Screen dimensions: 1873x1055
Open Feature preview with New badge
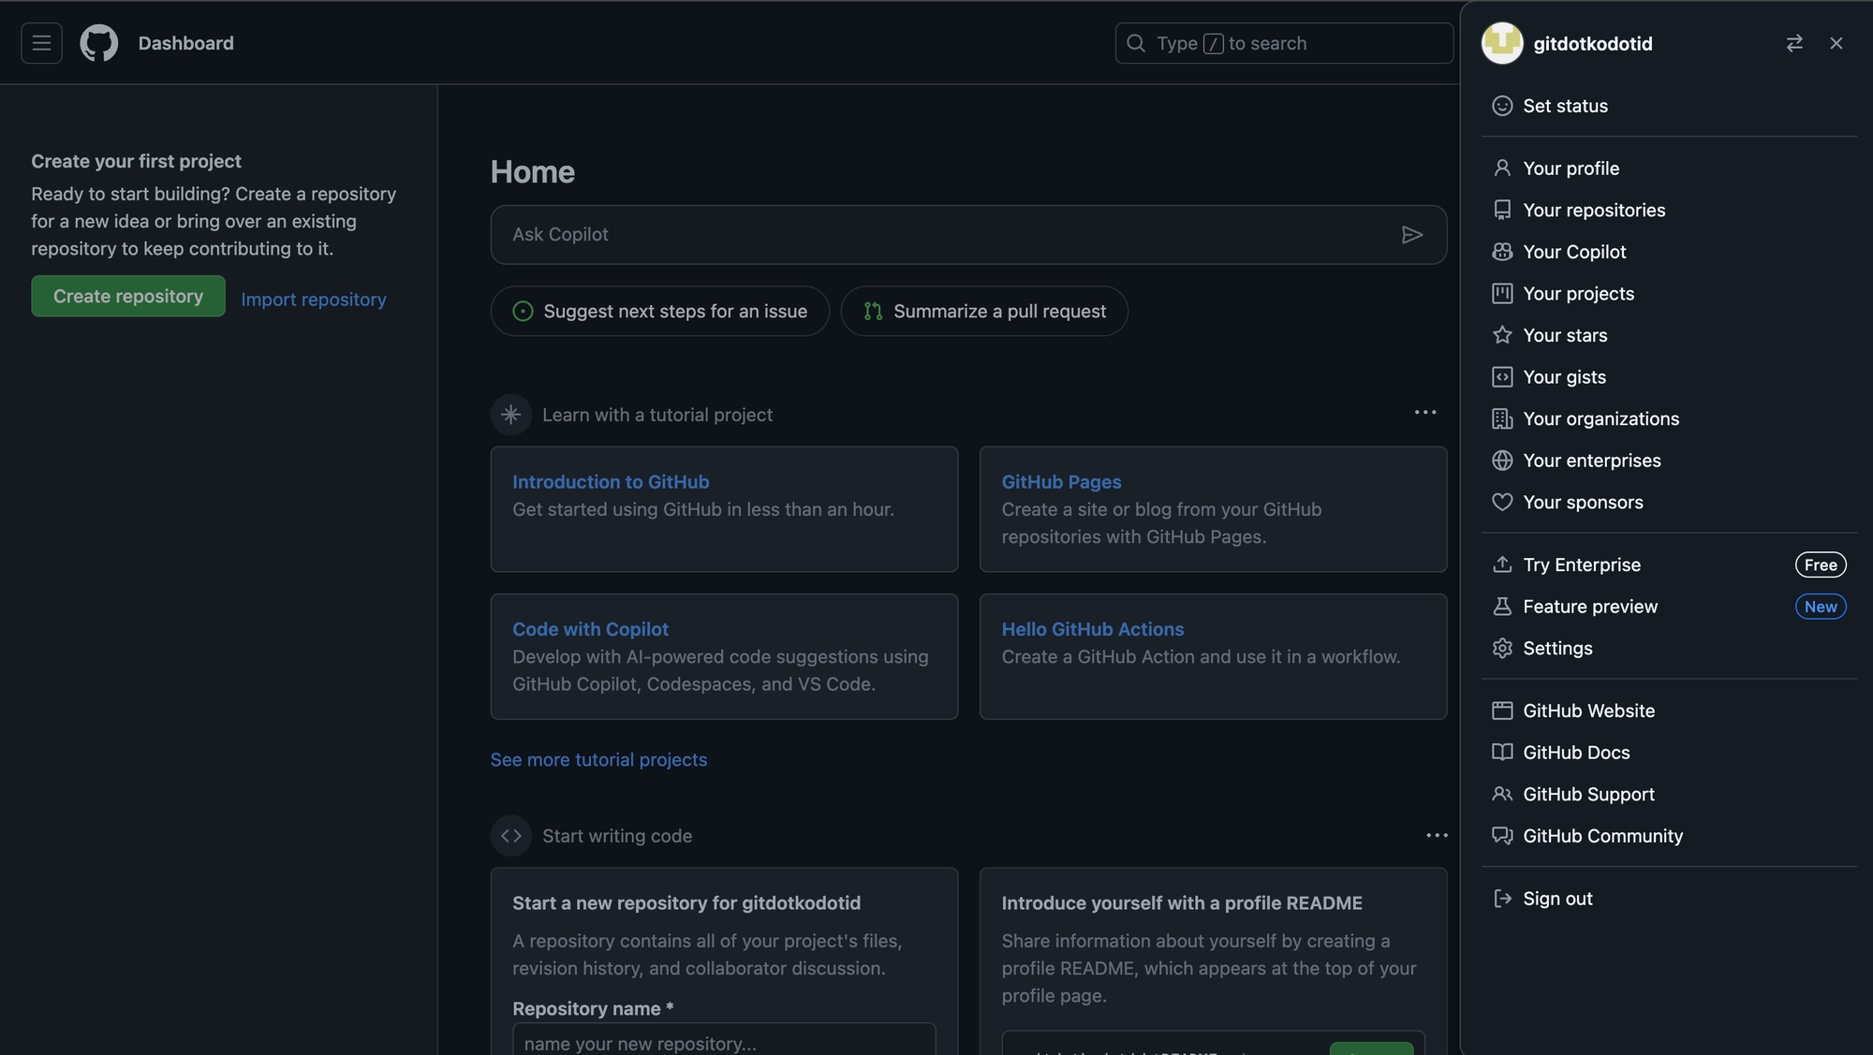coord(1589,607)
